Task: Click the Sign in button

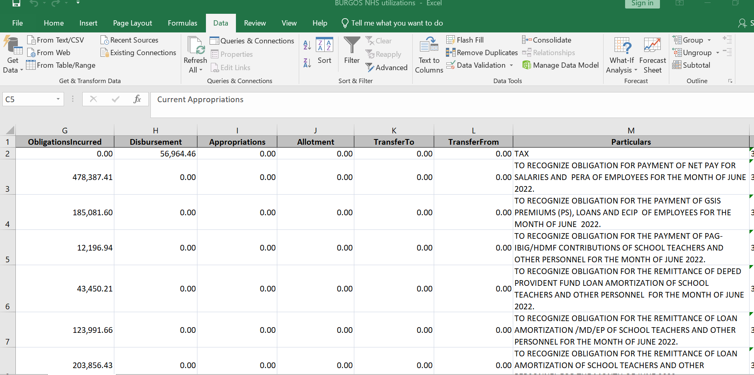Action: pyautogui.click(x=643, y=4)
